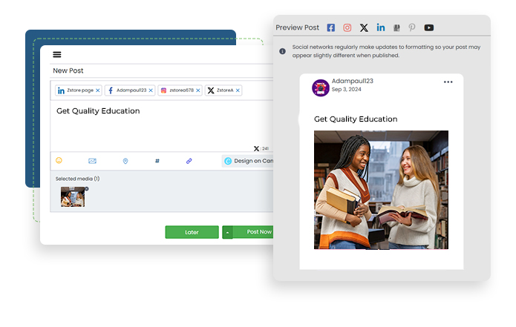Image resolution: width=516 pixels, height=327 pixels.
Task: Click the New Post heading
Action: (x=68, y=70)
